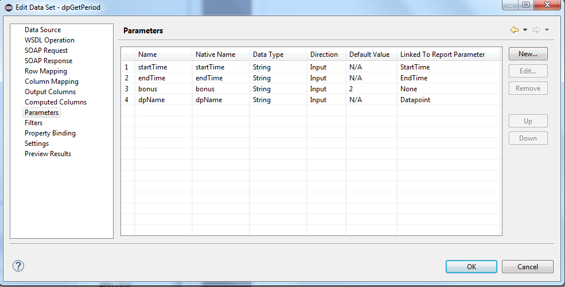Click the Linked To Report Parameter header
This screenshot has width=565, height=287.
(442, 55)
